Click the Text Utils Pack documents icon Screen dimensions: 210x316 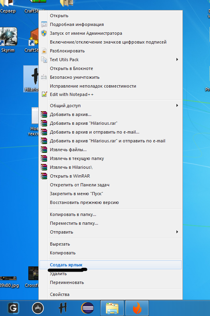pos(44,60)
